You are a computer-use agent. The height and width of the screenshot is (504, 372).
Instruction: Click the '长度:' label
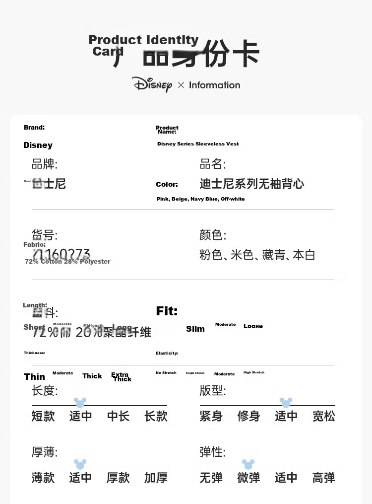tap(45, 390)
